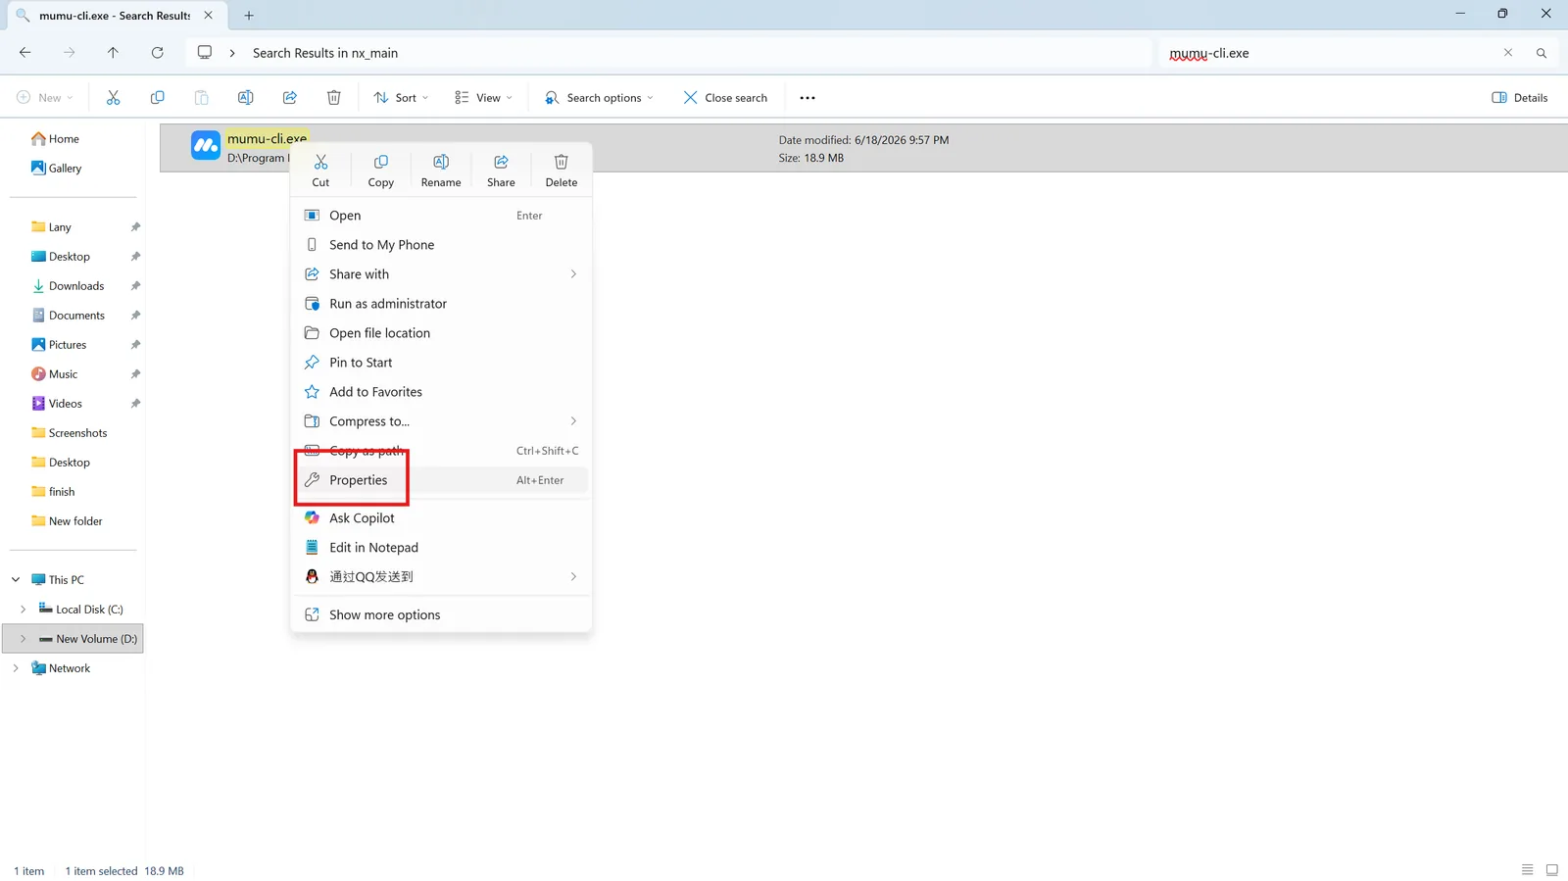Go to Downloads in sidebar
The width and height of the screenshot is (1568, 881).
point(69,286)
